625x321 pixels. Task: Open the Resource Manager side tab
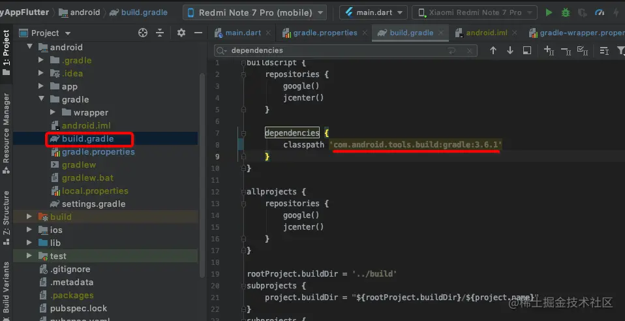coord(6,134)
